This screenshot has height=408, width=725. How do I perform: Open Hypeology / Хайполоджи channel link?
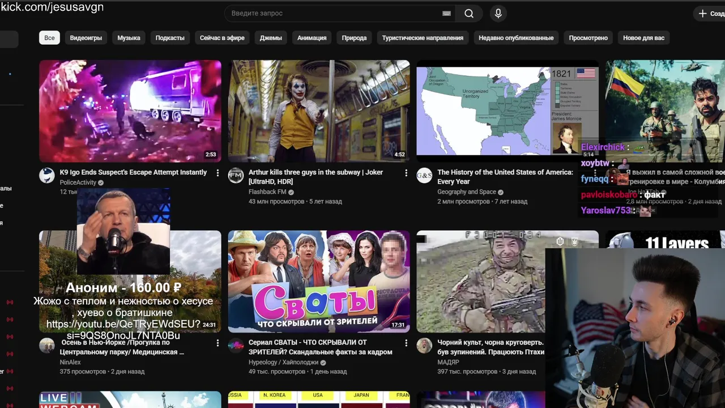click(284, 362)
